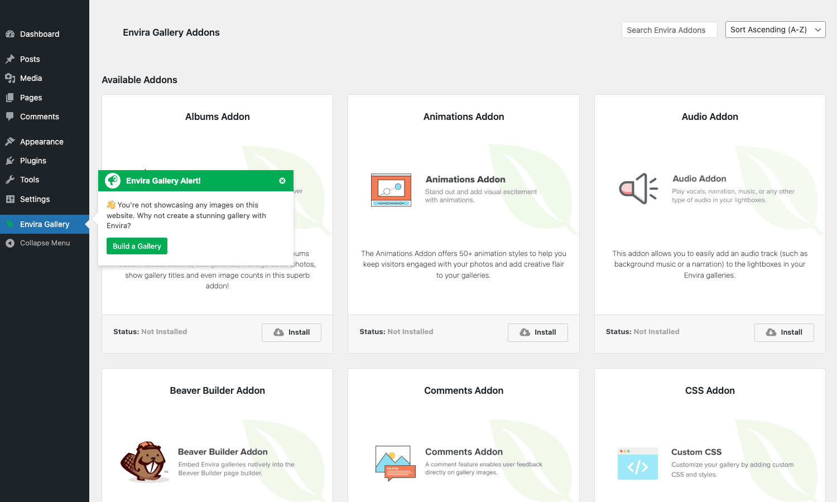Image resolution: width=837 pixels, height=502 pixels.
Task: Click the Custom CSS code bracket icon
Action: pyautogui.click(x=638, y=464)
